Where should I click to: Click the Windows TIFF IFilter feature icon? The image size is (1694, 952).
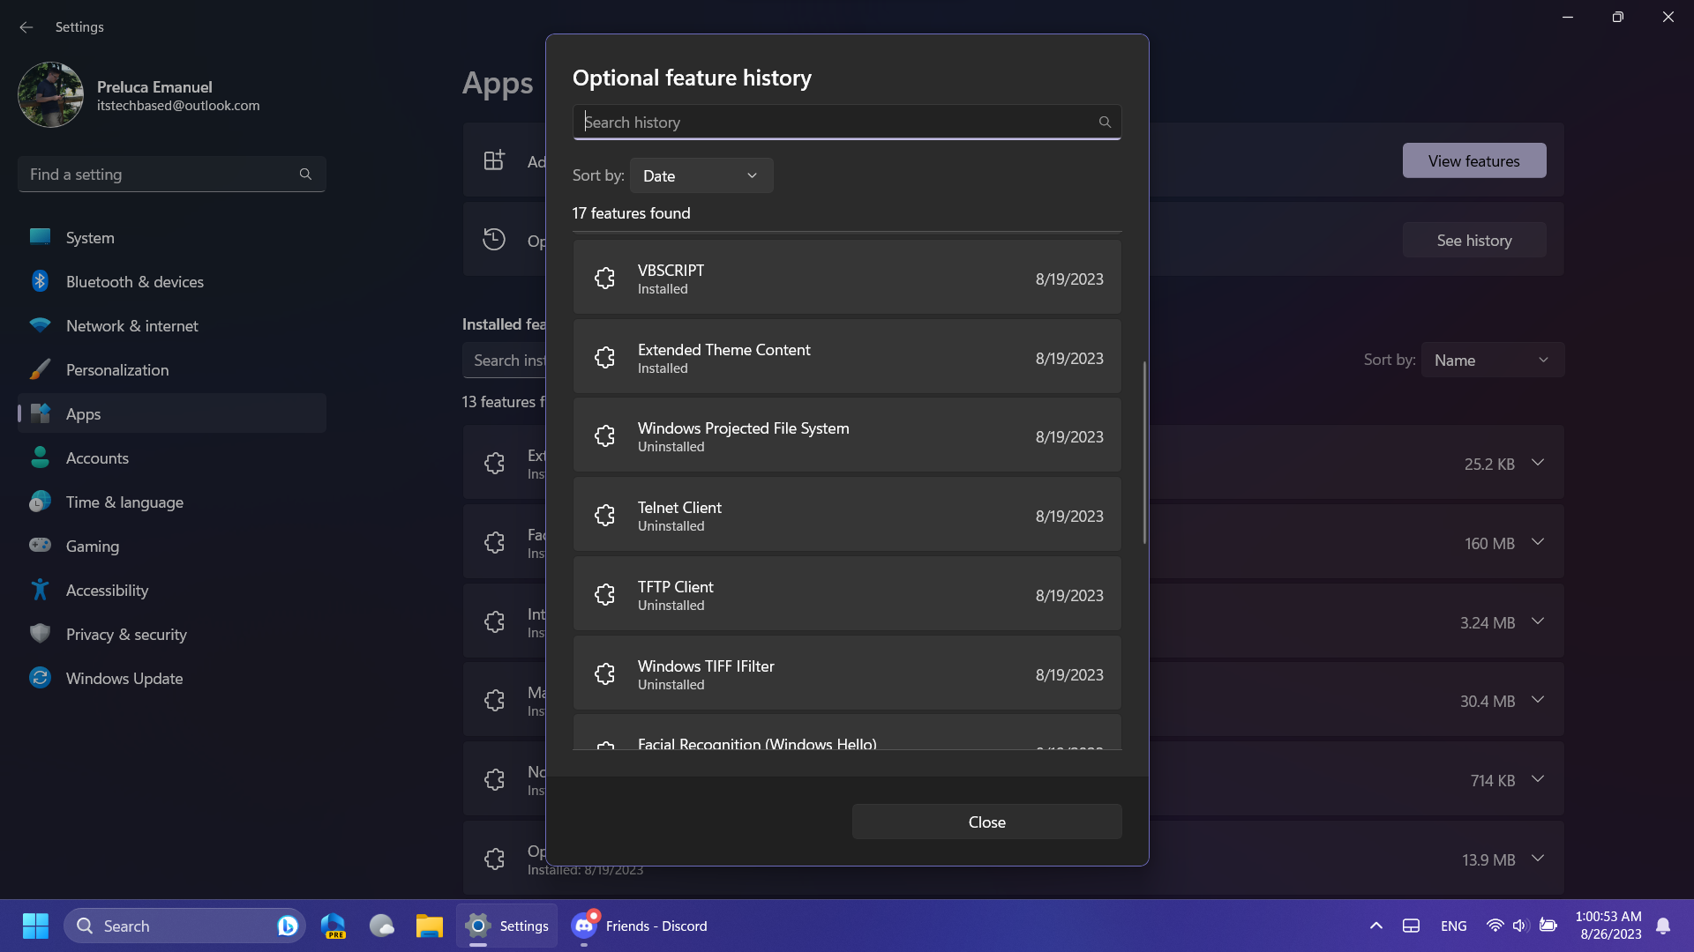pyautogui.click(x=604, y=674)
